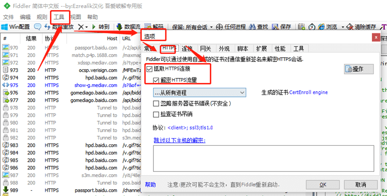Sort by the Host column header
Viewport: 387px width, 196px height.
(x=112, y=39)
